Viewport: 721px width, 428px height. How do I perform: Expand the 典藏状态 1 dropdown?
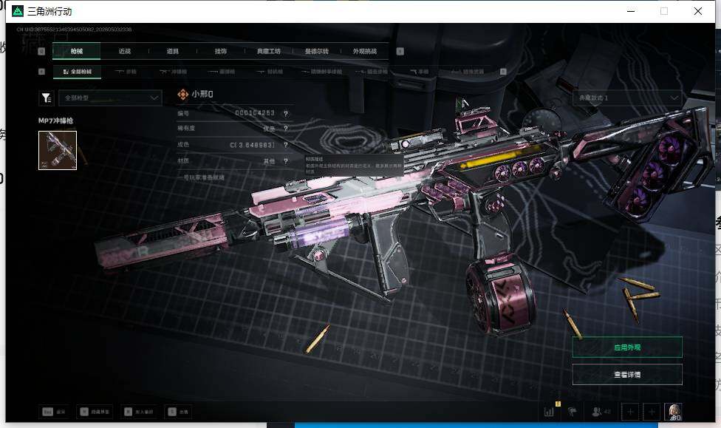pyautogui.click(x=627, y=98)
